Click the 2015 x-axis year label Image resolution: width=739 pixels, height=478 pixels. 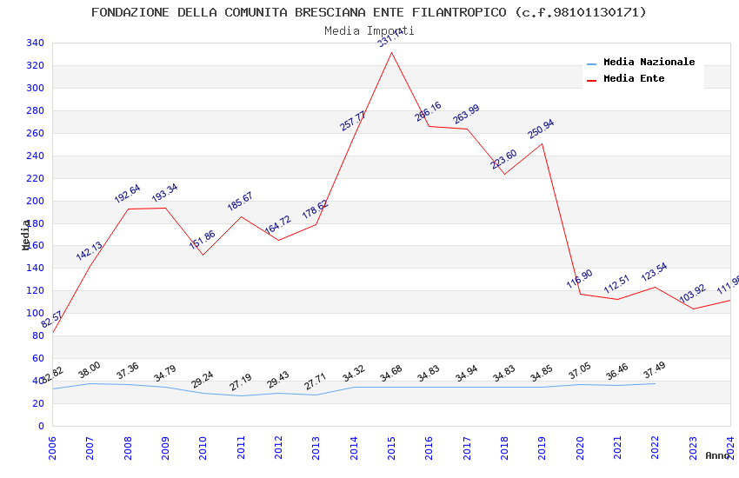pyautogui.click(x=391, y=448)
